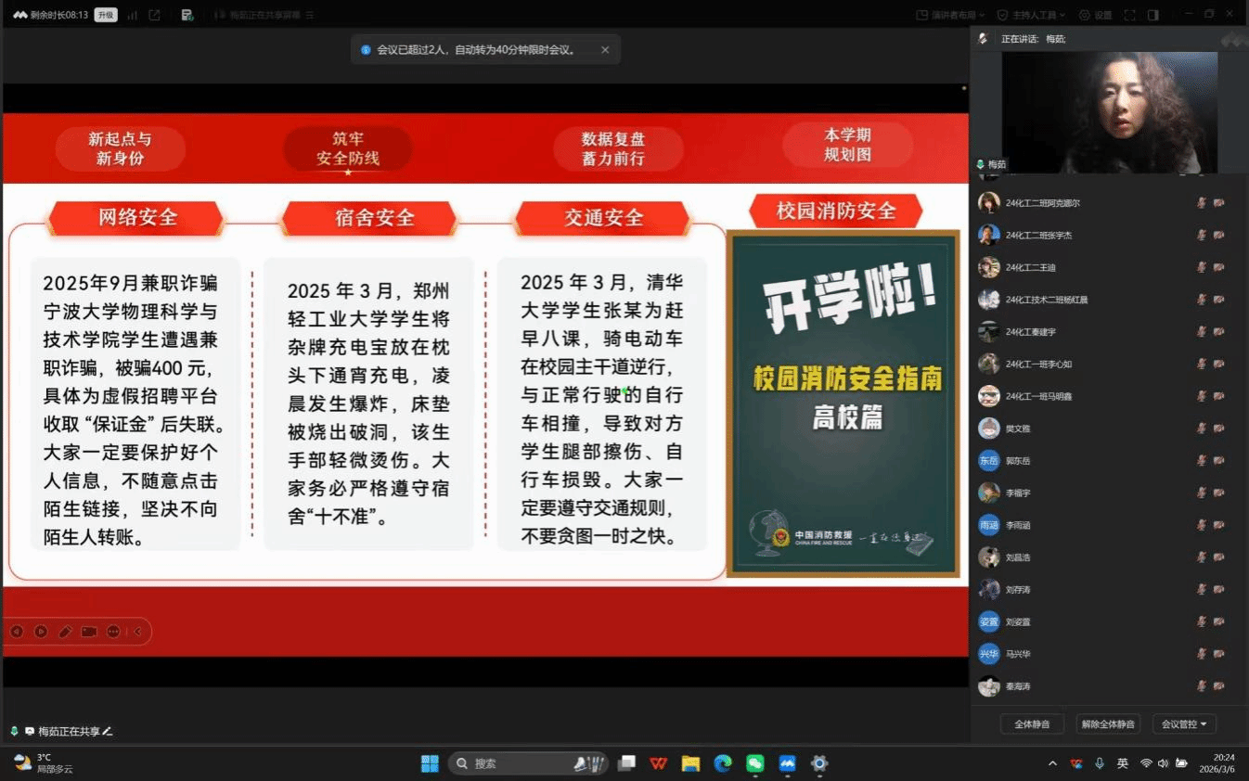The image size is (1249, 781).
Task: Expand the 会议管控 dropdown menu
Action: pyautogui.click(x=1183, y=723)
